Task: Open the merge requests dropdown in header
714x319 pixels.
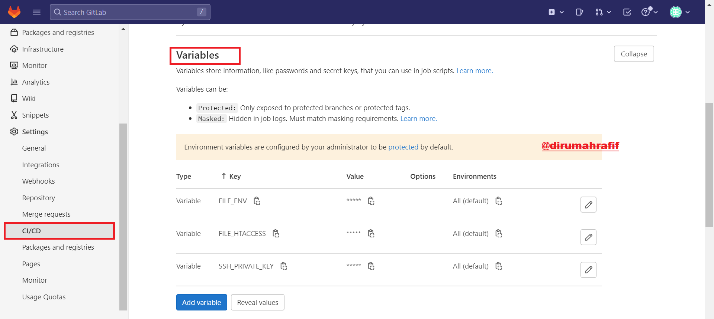Action: (603, 12)
